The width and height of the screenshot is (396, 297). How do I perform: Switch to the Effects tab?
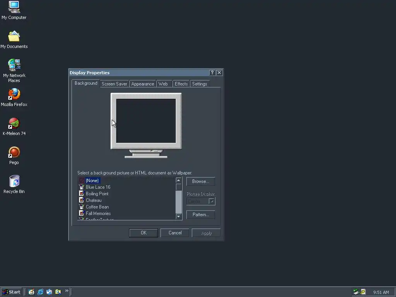click(x=181, y=84)
